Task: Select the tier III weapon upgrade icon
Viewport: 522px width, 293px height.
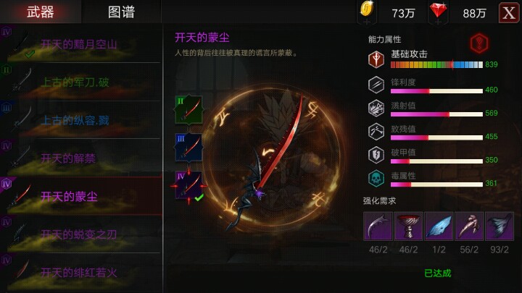Action: (188, 147)
